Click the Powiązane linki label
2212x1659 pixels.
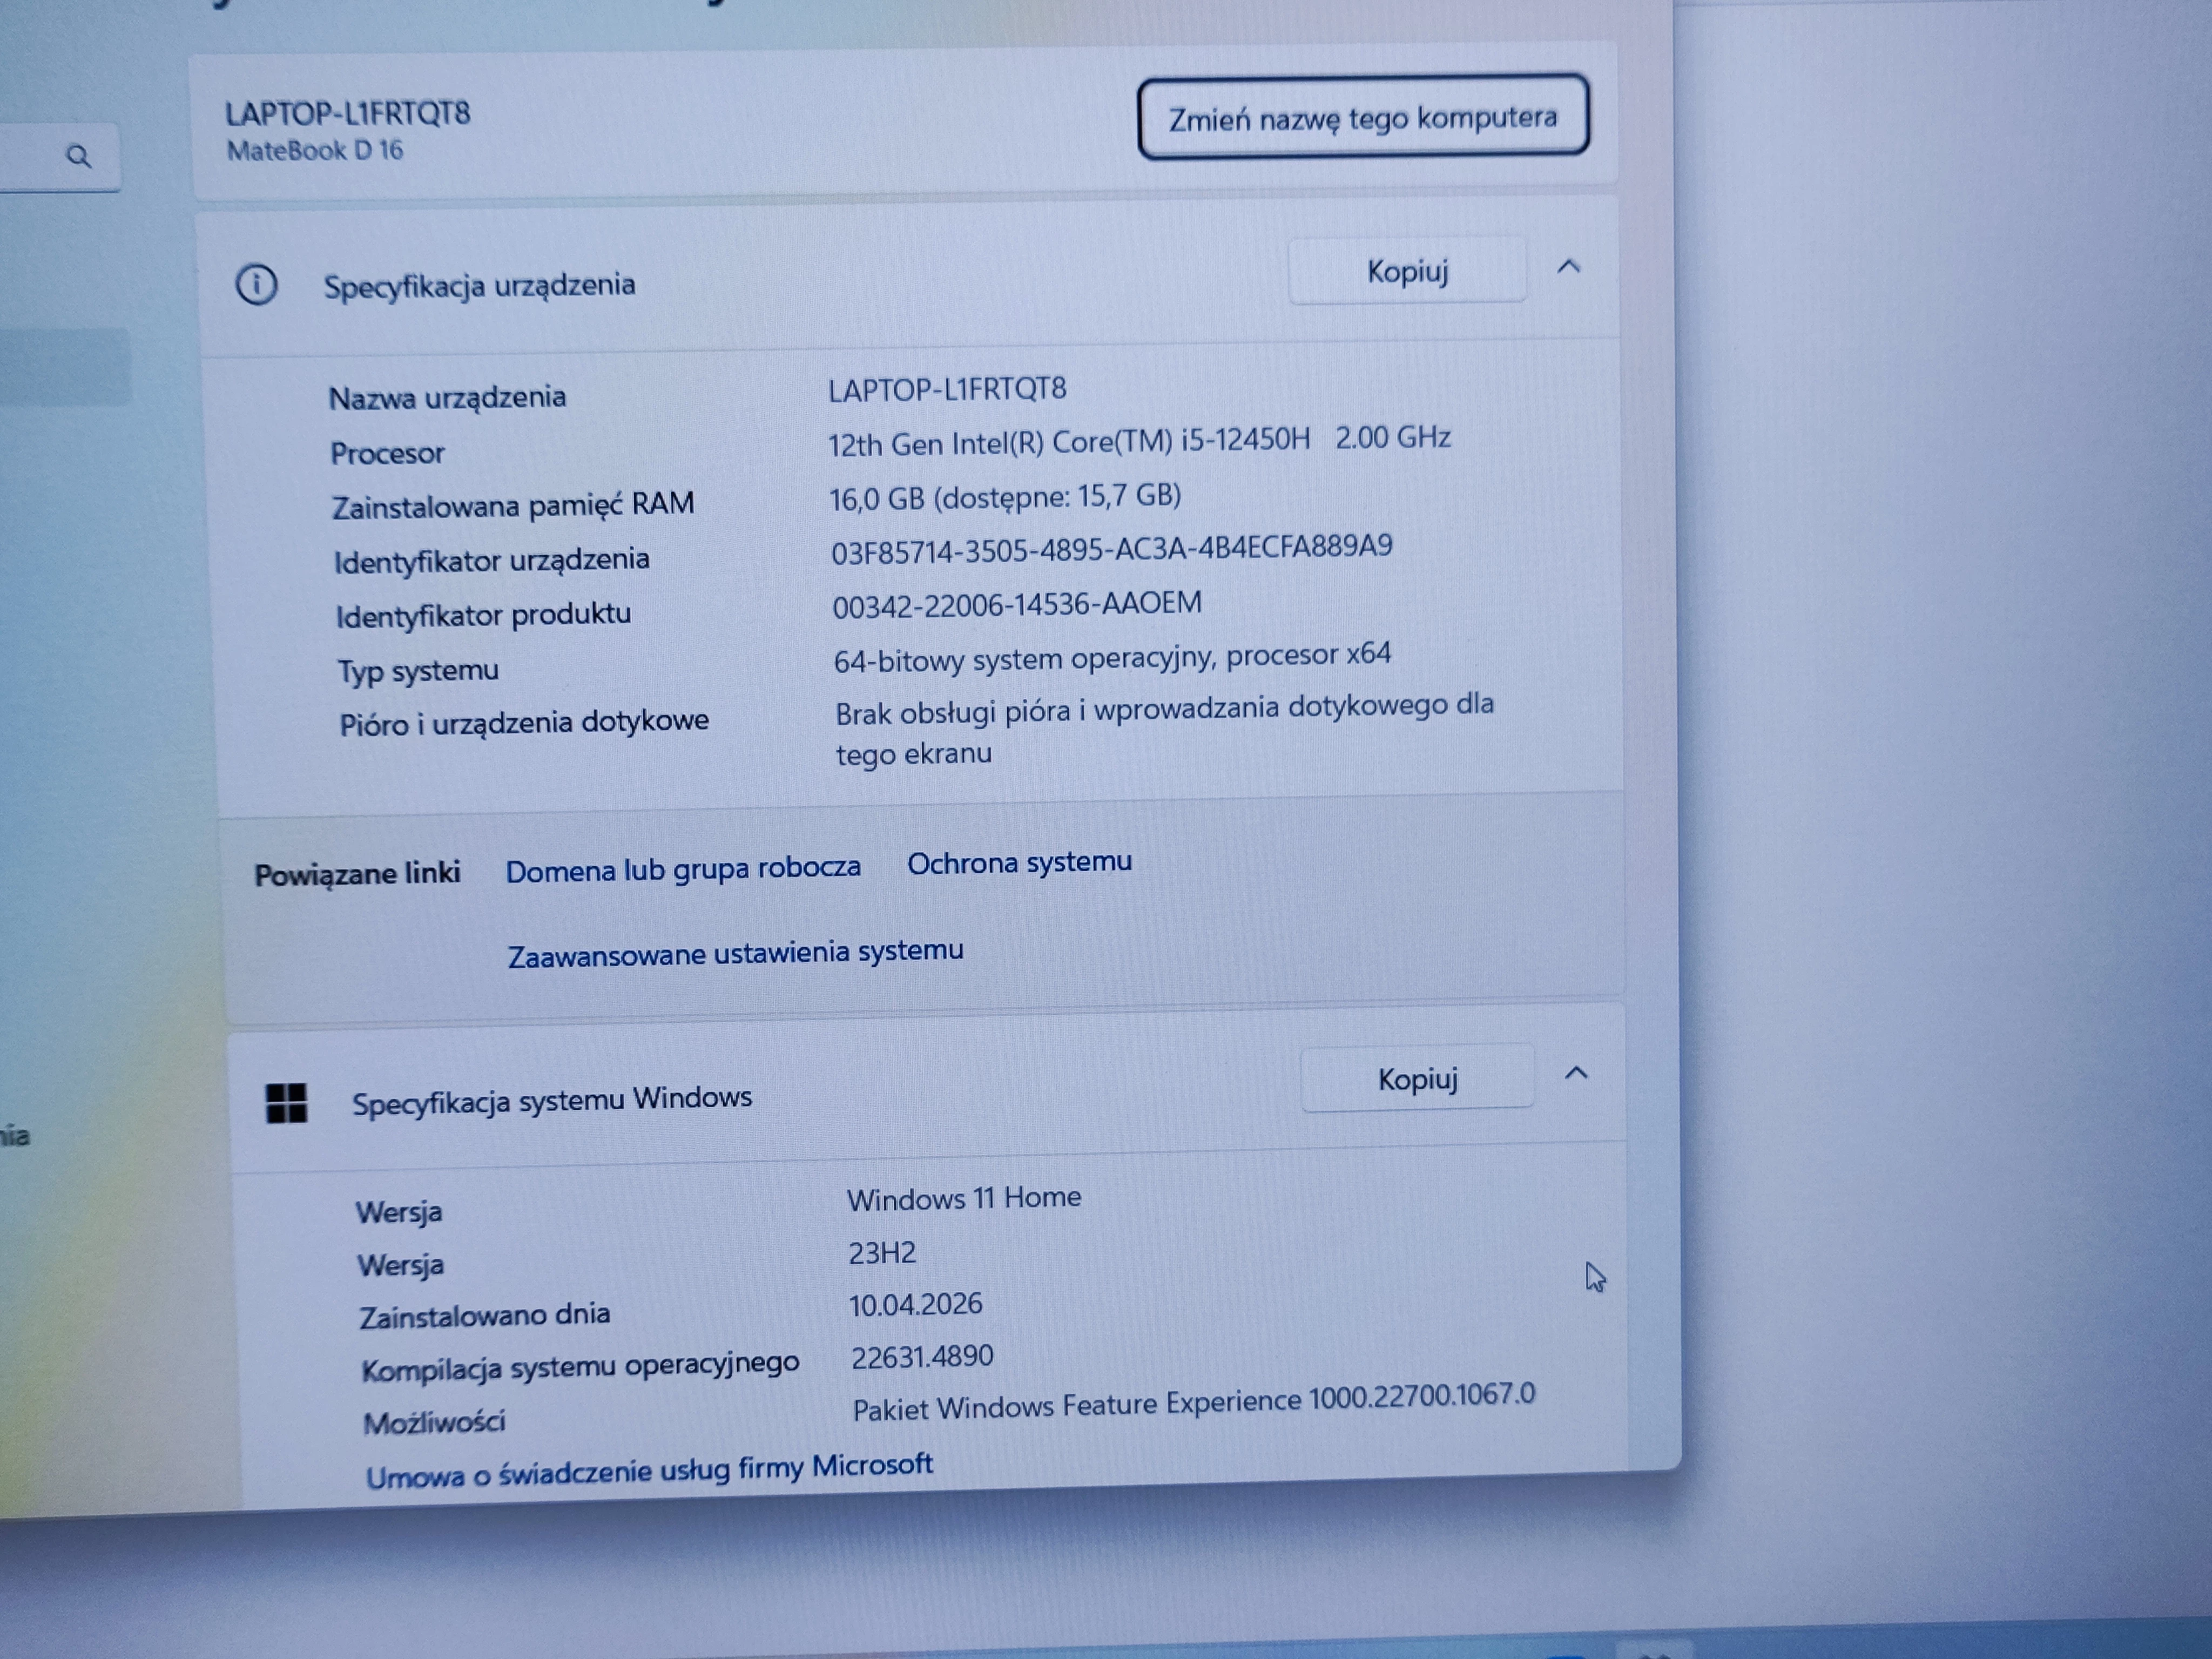tap(357, 874)
